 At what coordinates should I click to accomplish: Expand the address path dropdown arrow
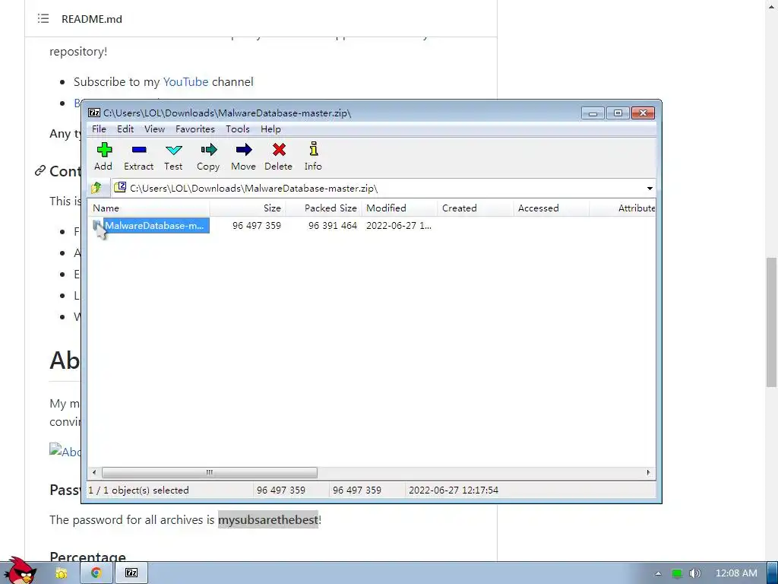tap(650, 189)
